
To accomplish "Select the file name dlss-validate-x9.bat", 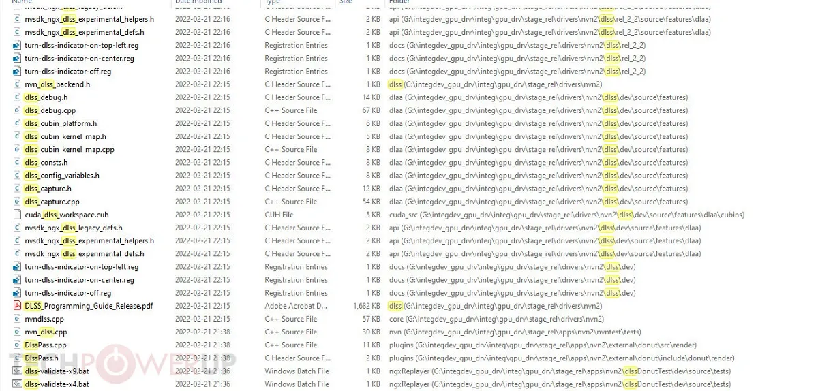I will pyautogui.click(x=57, y=371).
